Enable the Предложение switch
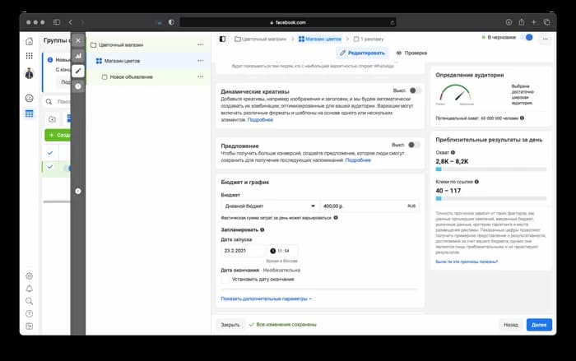576x361 pixels. [x=415, y=145]
